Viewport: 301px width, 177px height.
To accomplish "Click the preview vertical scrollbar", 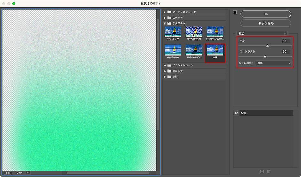I will [158, 74].
